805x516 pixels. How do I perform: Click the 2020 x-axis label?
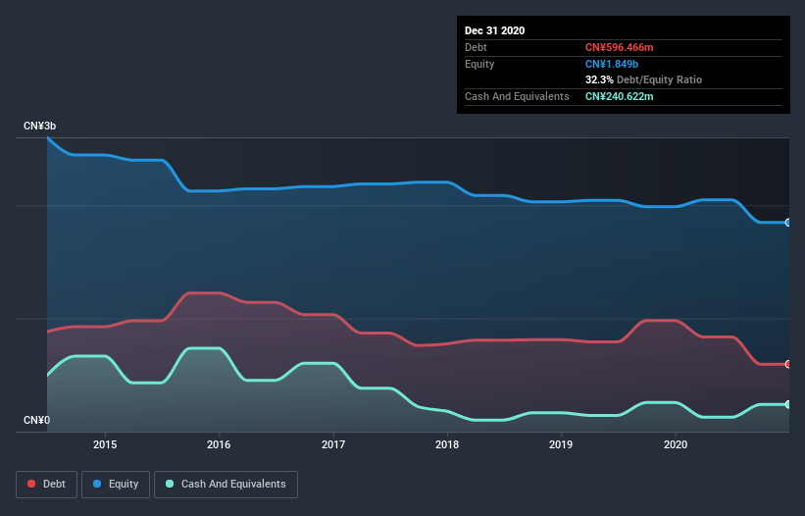676,444
